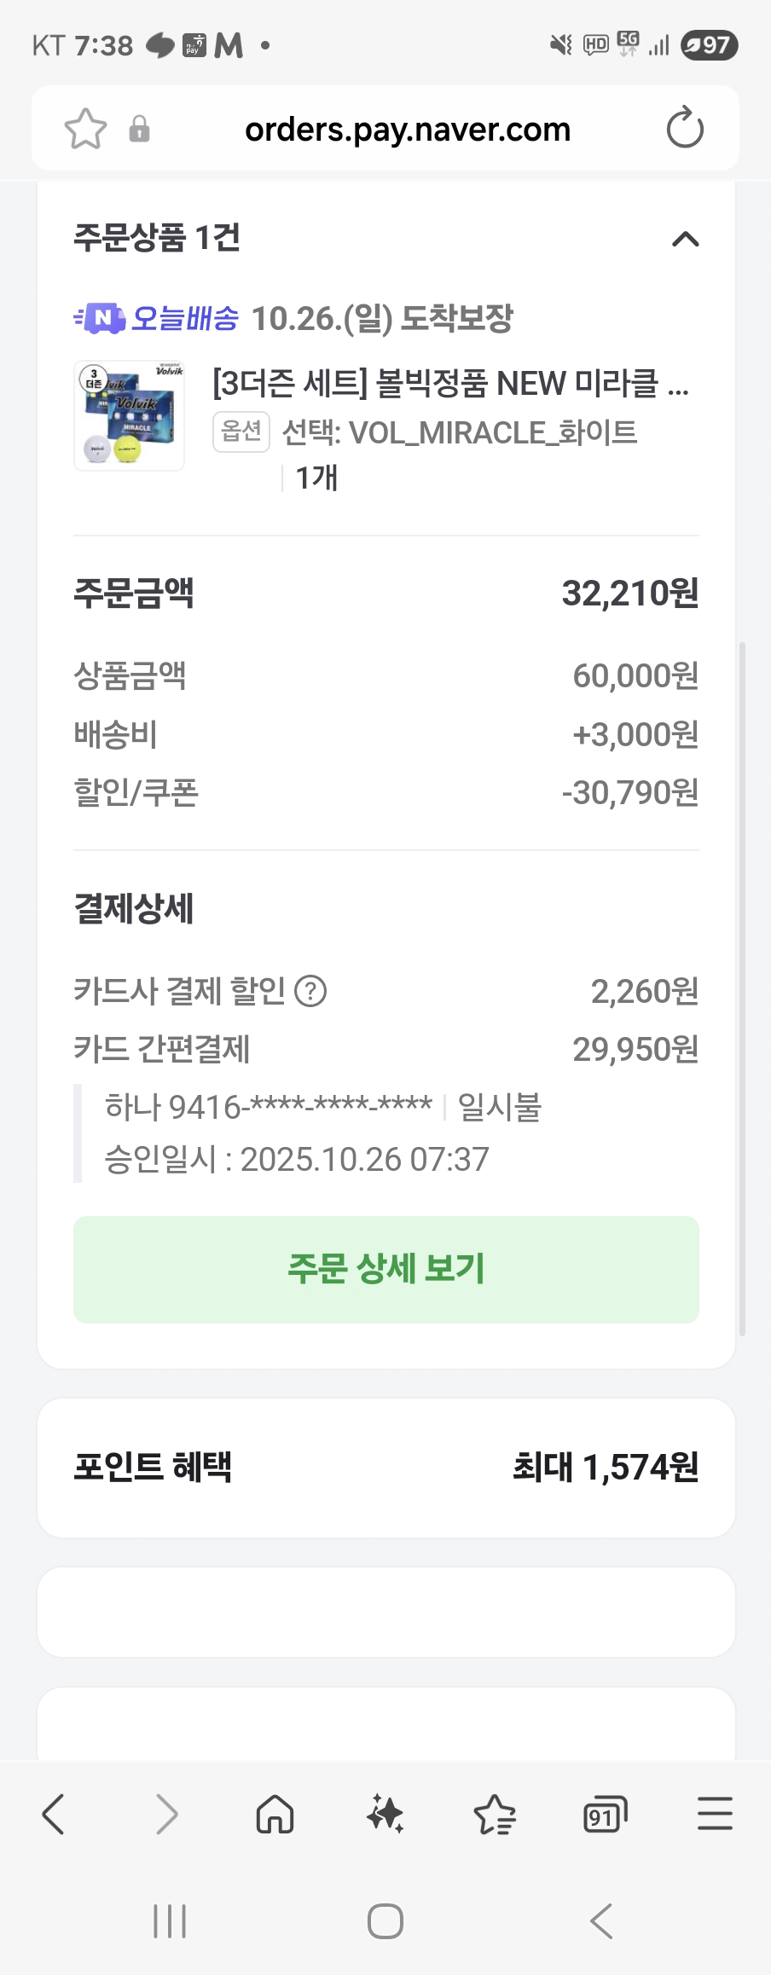Image resolution: width=771 pixels, height=1975 pixels.
Task: Go forward using browser forward arrow
Action: [167, 1814]
